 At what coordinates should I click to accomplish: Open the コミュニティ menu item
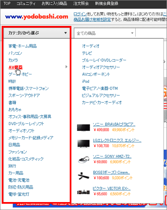tap(26, 3)
